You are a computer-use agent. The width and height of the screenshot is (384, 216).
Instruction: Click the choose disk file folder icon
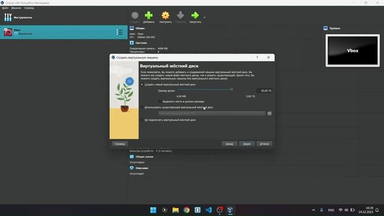(x=269, y=113)
